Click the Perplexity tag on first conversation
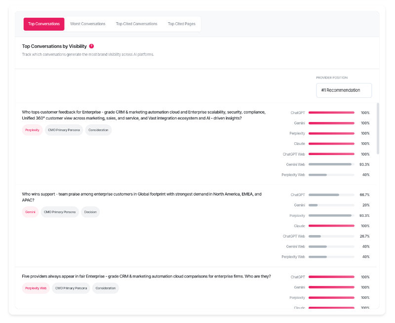 (32, 130)
